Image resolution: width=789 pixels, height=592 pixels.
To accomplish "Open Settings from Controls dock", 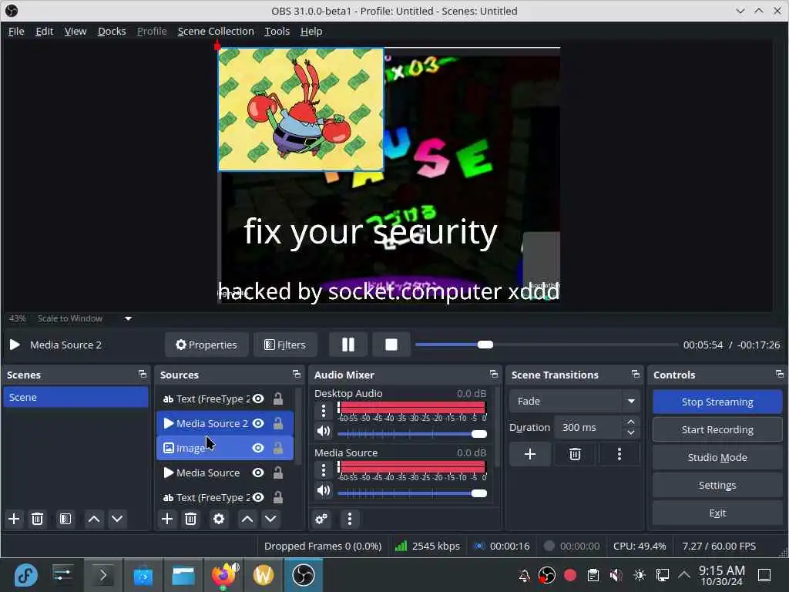I will [717, 485].
